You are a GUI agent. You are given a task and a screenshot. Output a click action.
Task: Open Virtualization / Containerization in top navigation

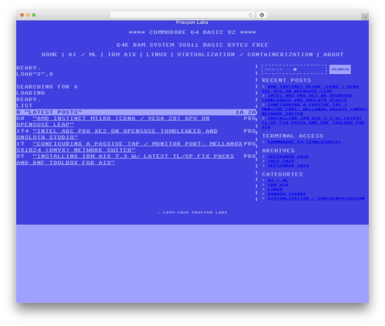point(245,55)
